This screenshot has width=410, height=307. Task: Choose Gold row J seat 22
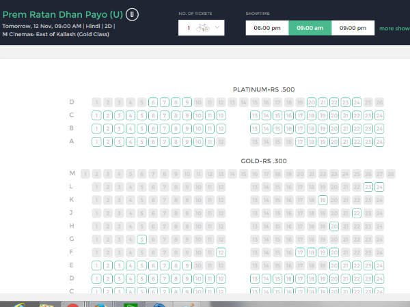click(357, 213)
